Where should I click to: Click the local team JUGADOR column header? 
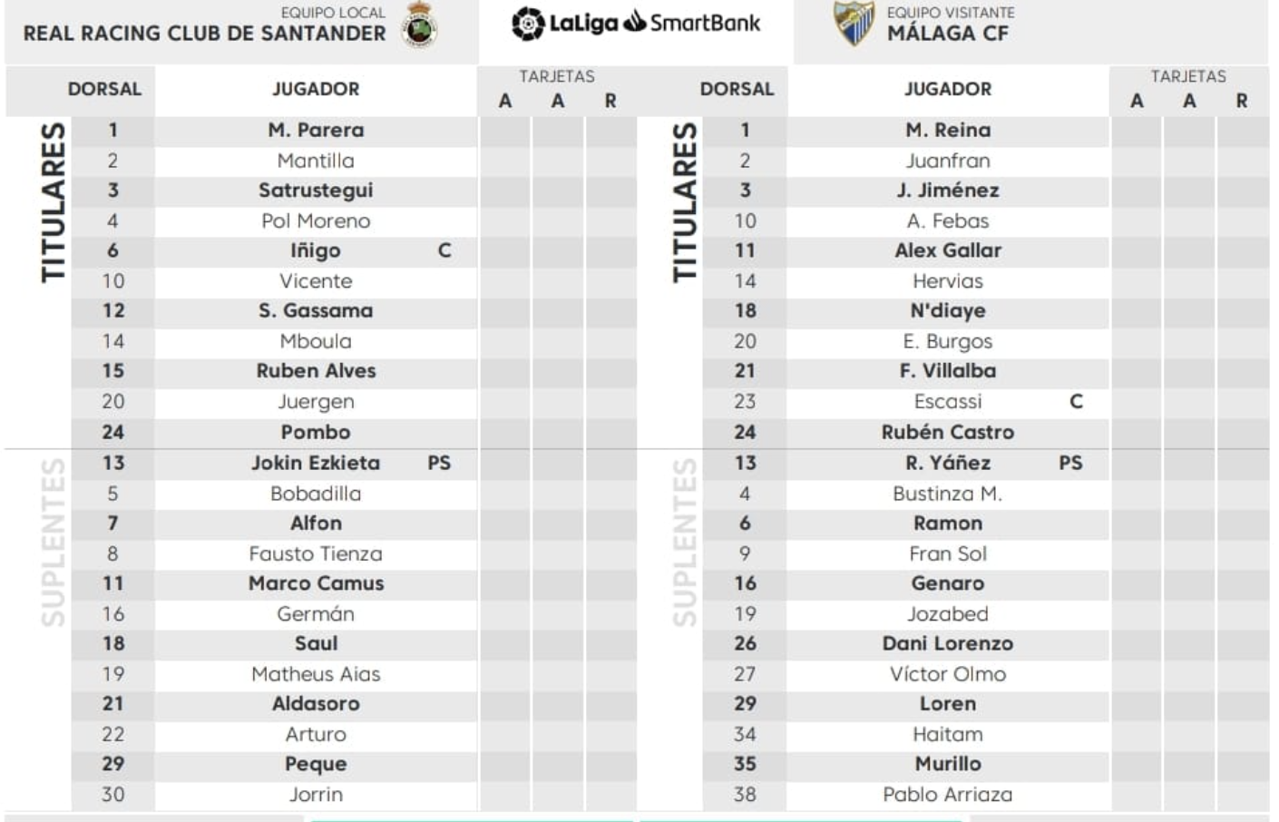click(316, 89)
